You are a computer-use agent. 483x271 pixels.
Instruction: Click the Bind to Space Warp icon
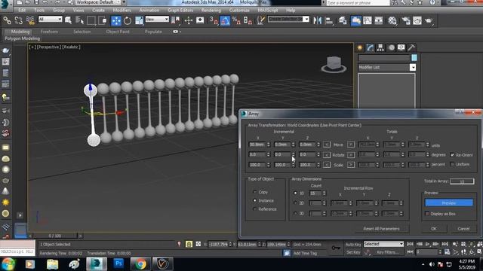pyautogui.click(x=30, y=20)
